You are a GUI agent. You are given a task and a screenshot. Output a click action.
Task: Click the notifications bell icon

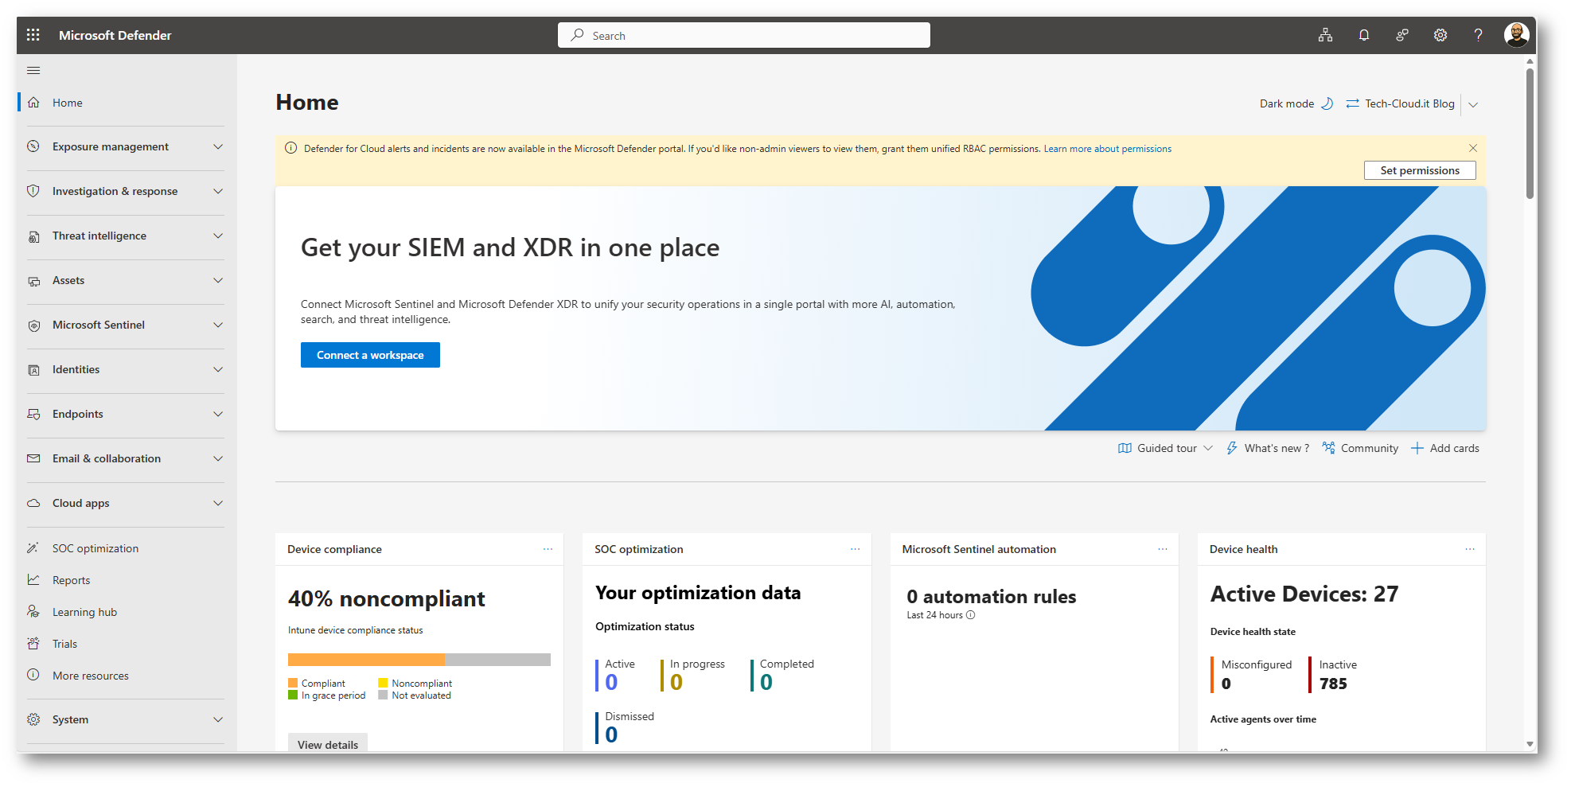(x=1363, y=35)
